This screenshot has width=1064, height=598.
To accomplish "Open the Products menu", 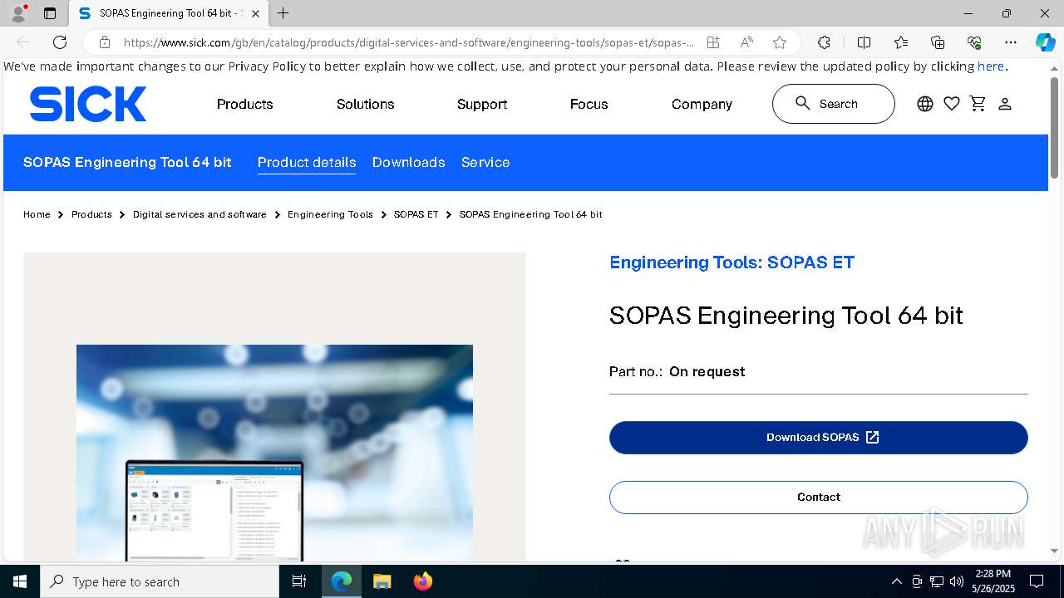I will [x=245, y=104].
